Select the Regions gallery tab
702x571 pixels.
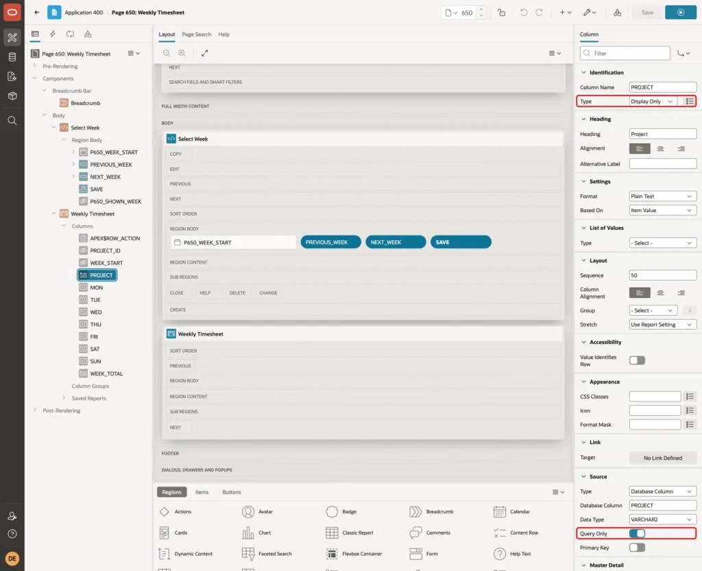tap(171, 492)
